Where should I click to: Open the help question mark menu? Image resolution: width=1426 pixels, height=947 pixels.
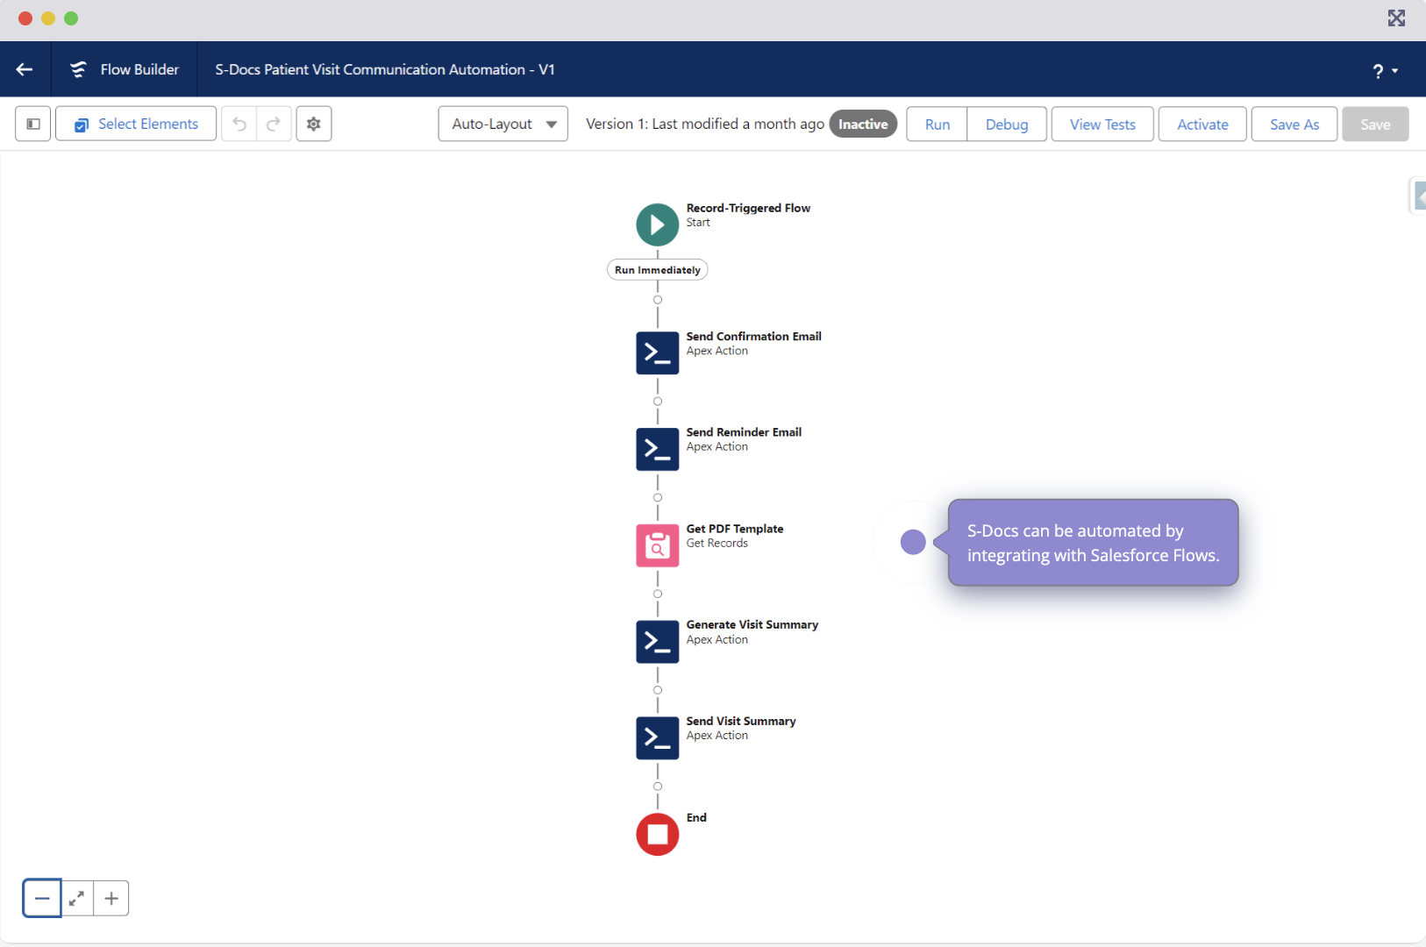coord(1385,71)
